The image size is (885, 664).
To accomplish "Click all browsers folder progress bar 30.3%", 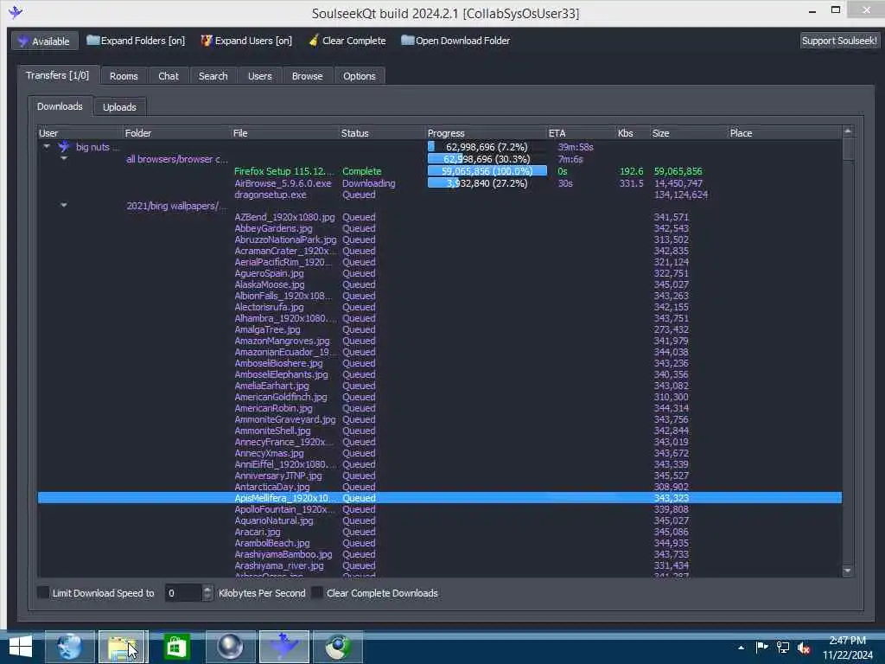I will [x=487, y=159].
